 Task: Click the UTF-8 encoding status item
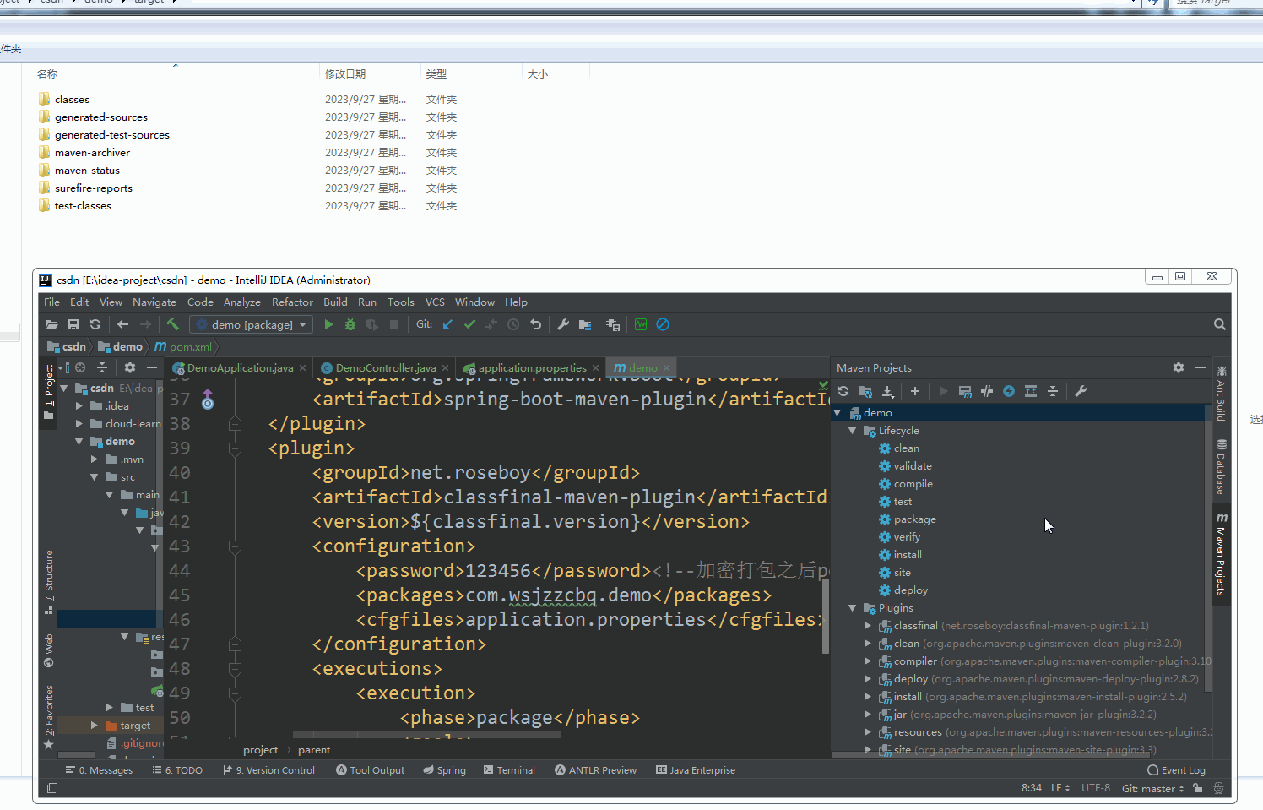[1096, 788]
